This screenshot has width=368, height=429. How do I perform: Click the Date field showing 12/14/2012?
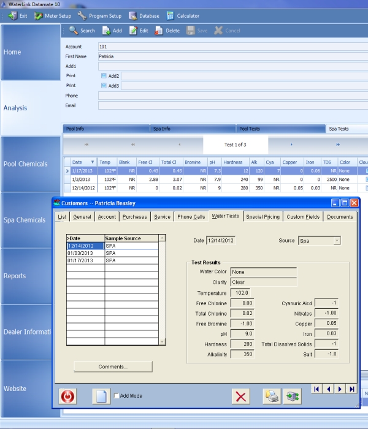pyautogui.click(x=221, y=240)
